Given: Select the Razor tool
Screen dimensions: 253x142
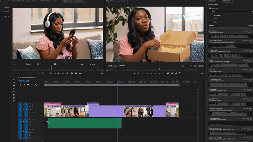Looking at the screenshot, I should (x=14, y=89).
